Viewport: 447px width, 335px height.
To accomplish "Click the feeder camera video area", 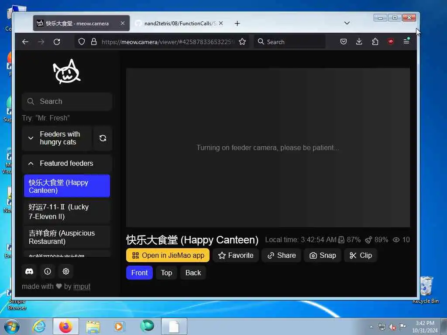I will (268, 147).
